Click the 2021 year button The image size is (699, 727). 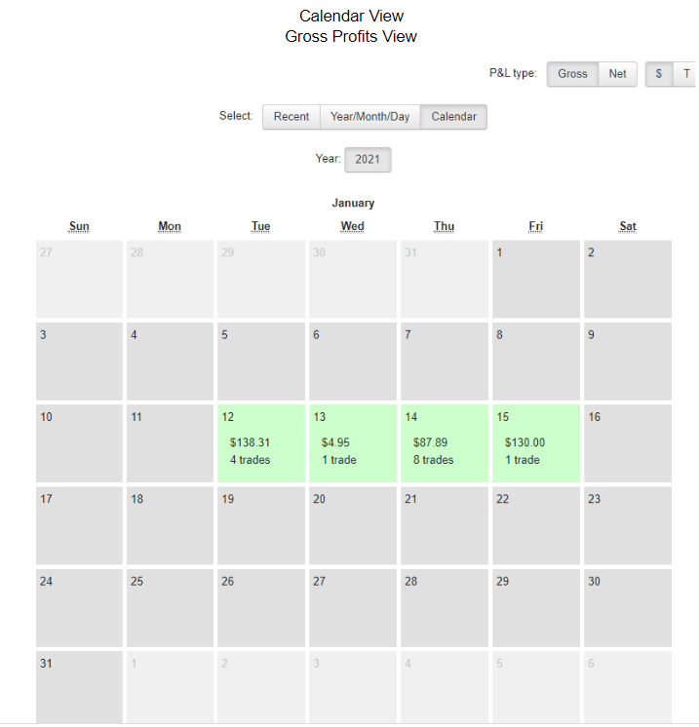click(368, 159)
